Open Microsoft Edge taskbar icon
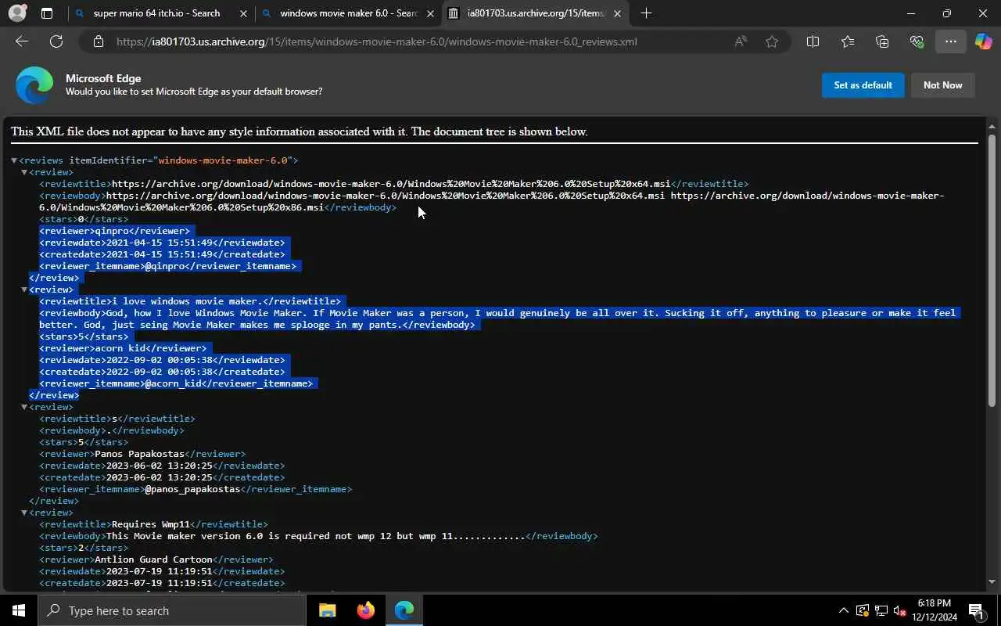The height and width of the screenshot is (626, 1001). [x=404, y=610]
